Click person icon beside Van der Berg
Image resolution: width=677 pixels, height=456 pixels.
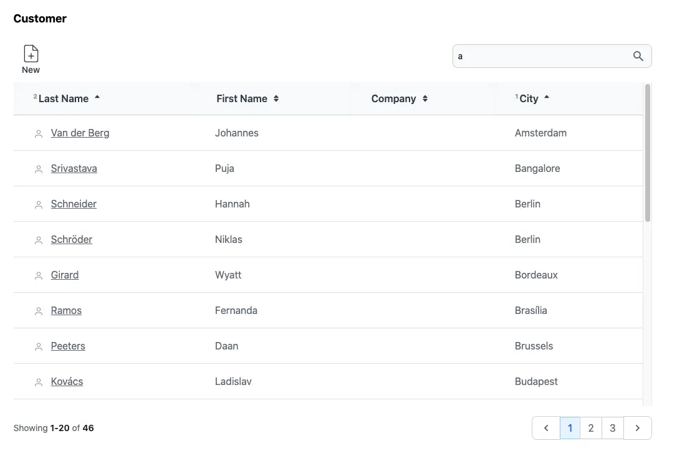39,133
